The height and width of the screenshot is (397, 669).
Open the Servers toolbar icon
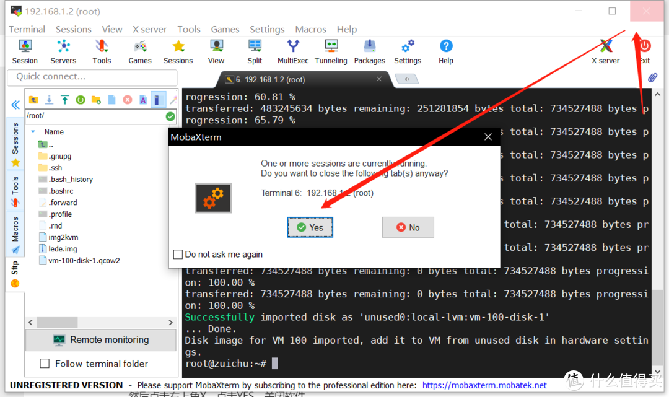point(63,51)
